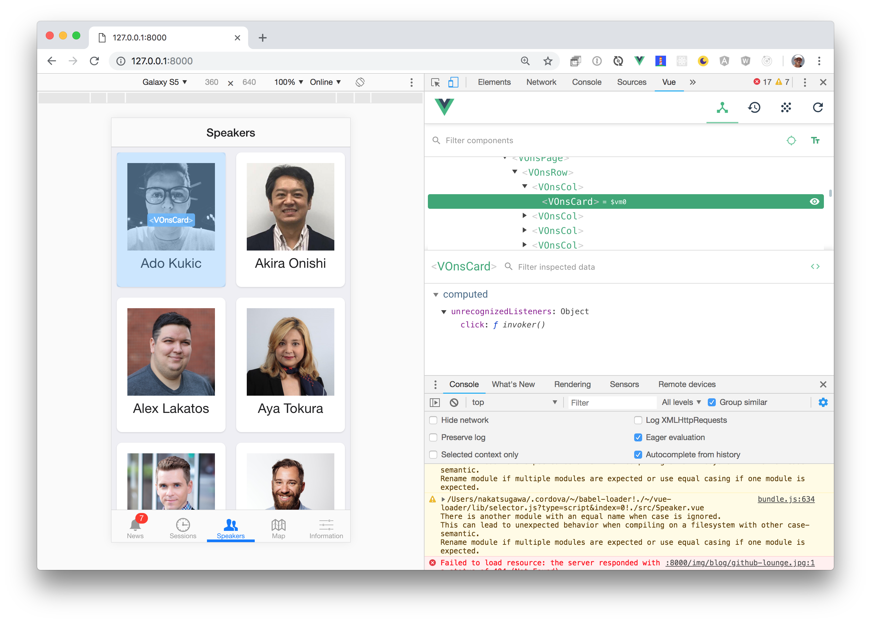Click the select component target icon

point(791,141)
